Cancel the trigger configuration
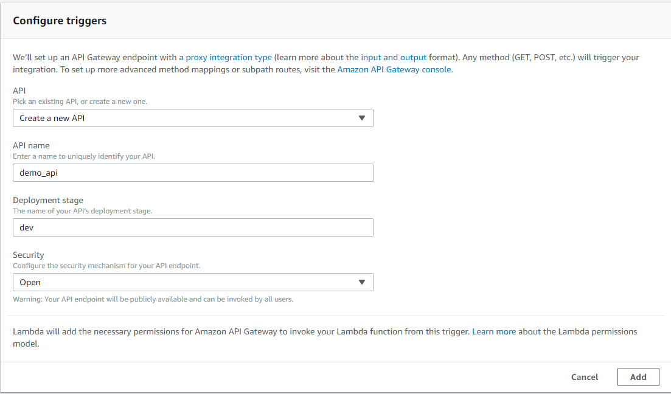The image size is (671, 394). pos(584,377)
